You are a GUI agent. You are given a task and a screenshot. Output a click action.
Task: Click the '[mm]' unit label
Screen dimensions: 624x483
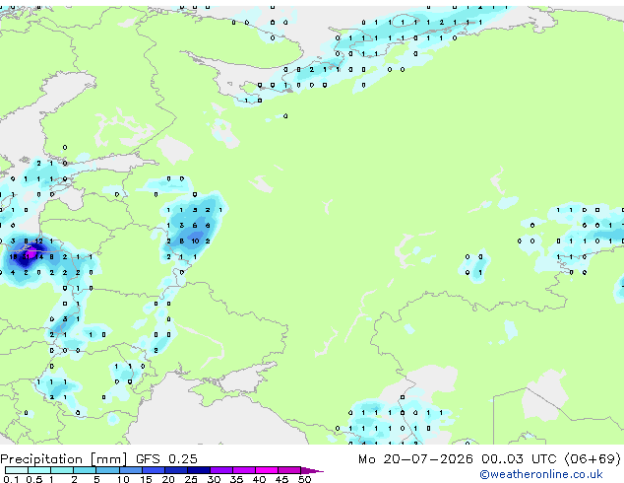coord(109,459)
